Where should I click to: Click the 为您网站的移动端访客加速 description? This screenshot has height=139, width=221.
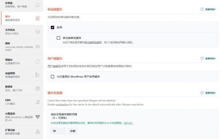click(x=64, y=17)
